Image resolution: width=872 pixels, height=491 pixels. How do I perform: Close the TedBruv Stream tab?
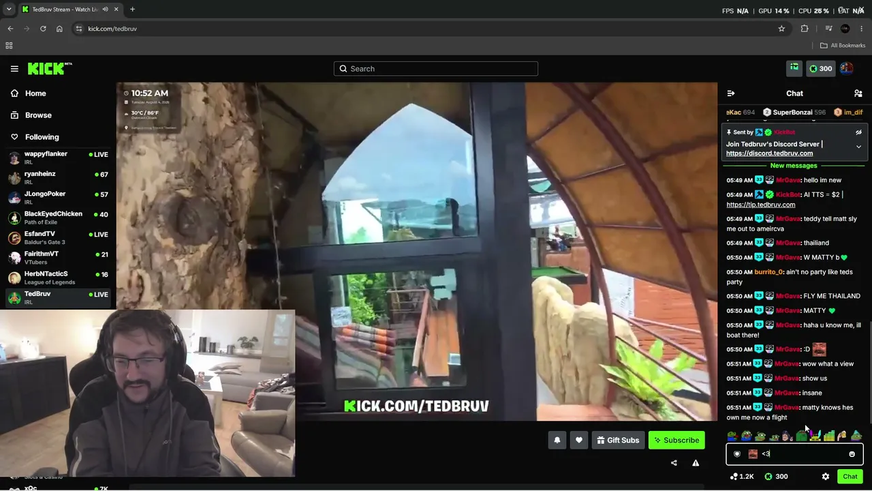pyautogui.click(x=116, y=10)
